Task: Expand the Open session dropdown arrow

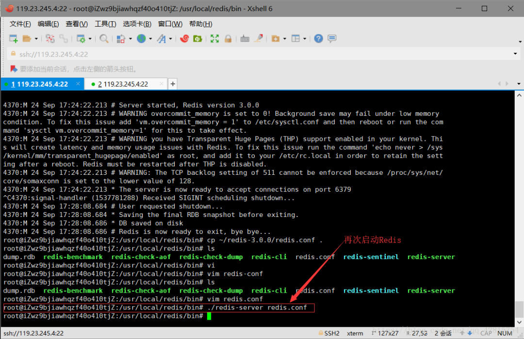Action: pos(36,39)
